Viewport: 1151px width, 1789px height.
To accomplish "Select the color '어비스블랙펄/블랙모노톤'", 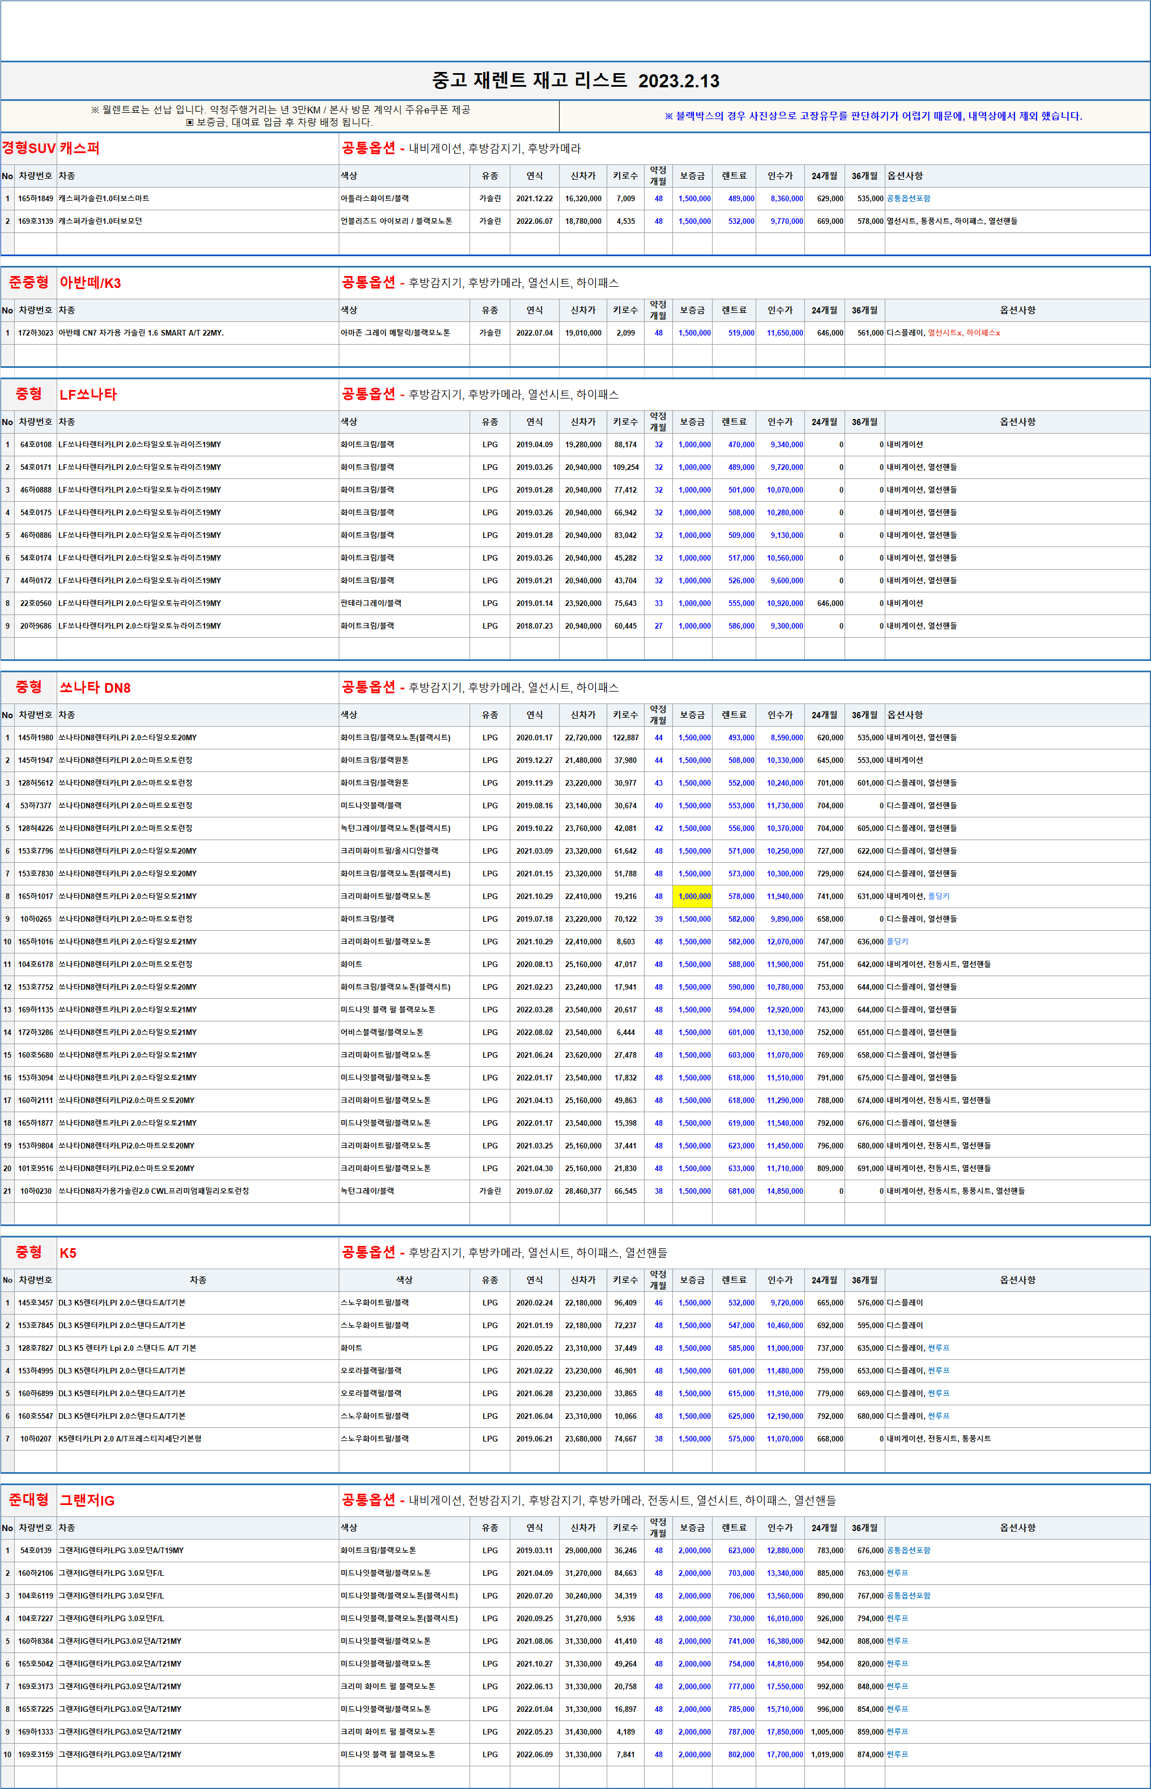I will 382,1032.
